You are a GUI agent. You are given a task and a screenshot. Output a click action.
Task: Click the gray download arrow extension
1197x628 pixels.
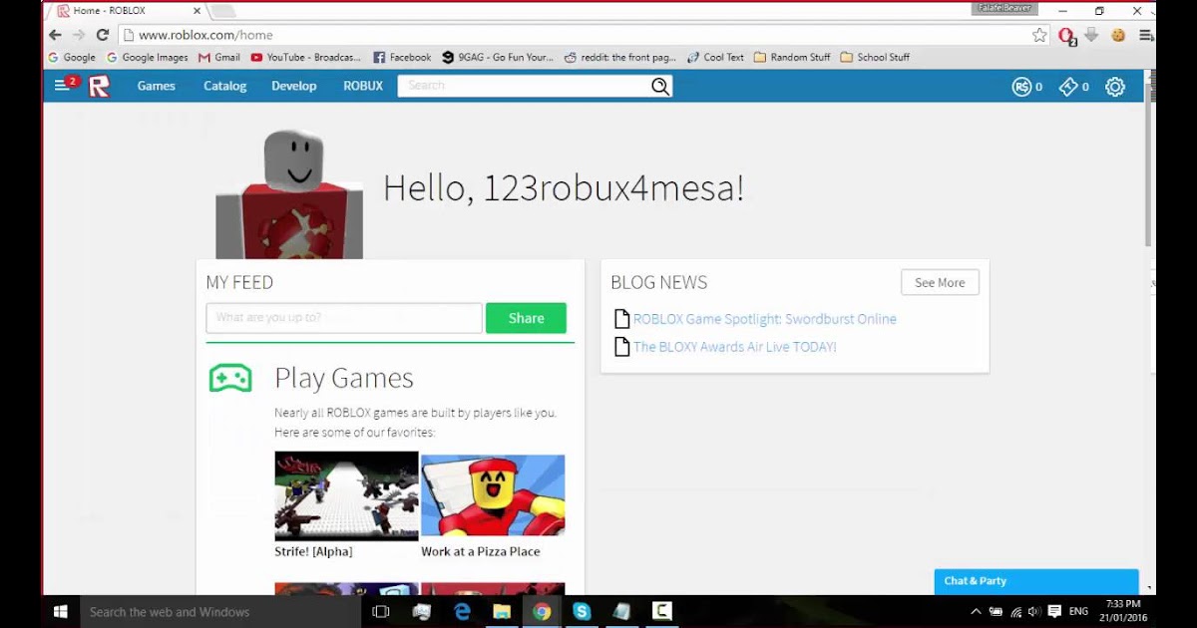click(x=1092, y=35)
